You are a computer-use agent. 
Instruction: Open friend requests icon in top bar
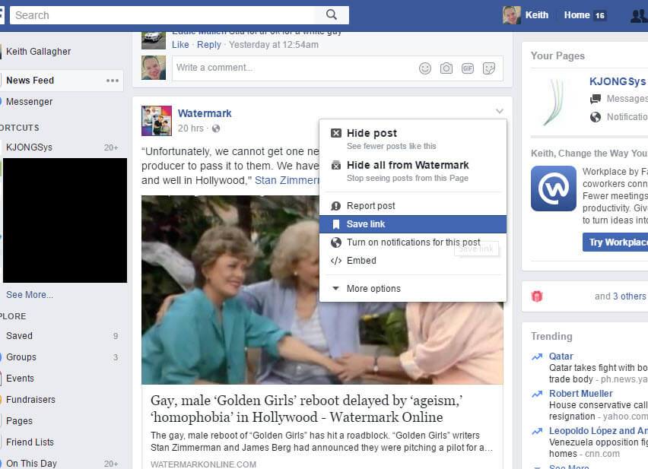[639, 15]
